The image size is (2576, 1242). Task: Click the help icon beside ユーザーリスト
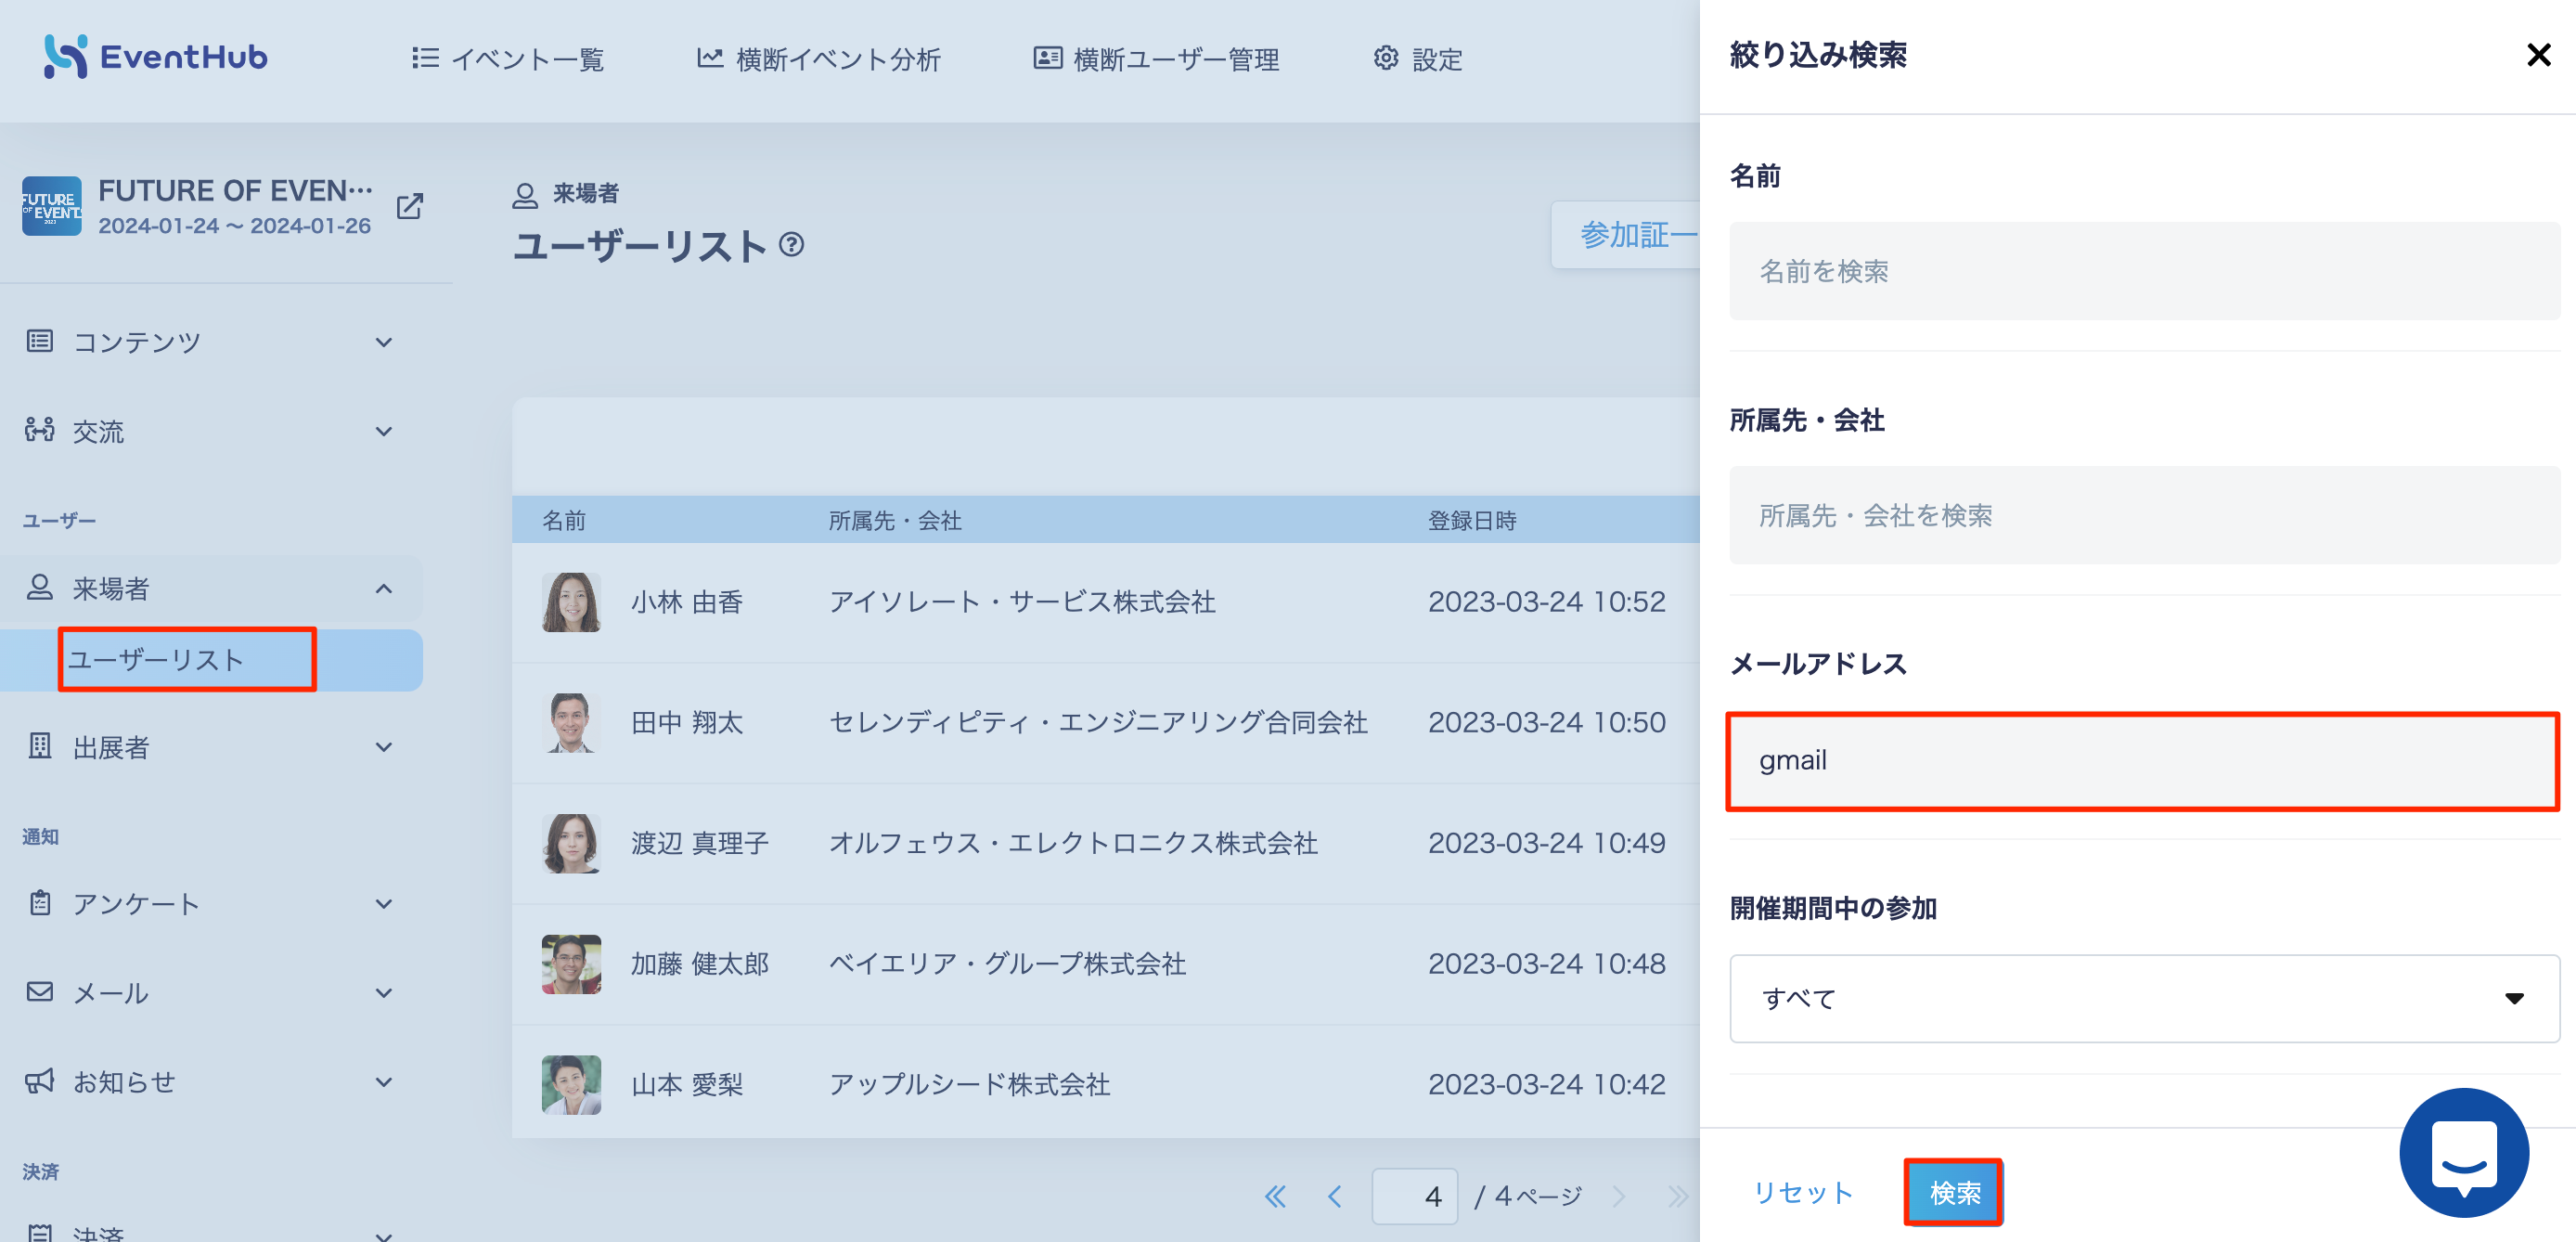coord(791,245)
